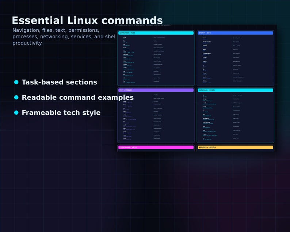Click the 'lscpu' command entry
The image size is (290, 232).
click(x=205, y=57)
